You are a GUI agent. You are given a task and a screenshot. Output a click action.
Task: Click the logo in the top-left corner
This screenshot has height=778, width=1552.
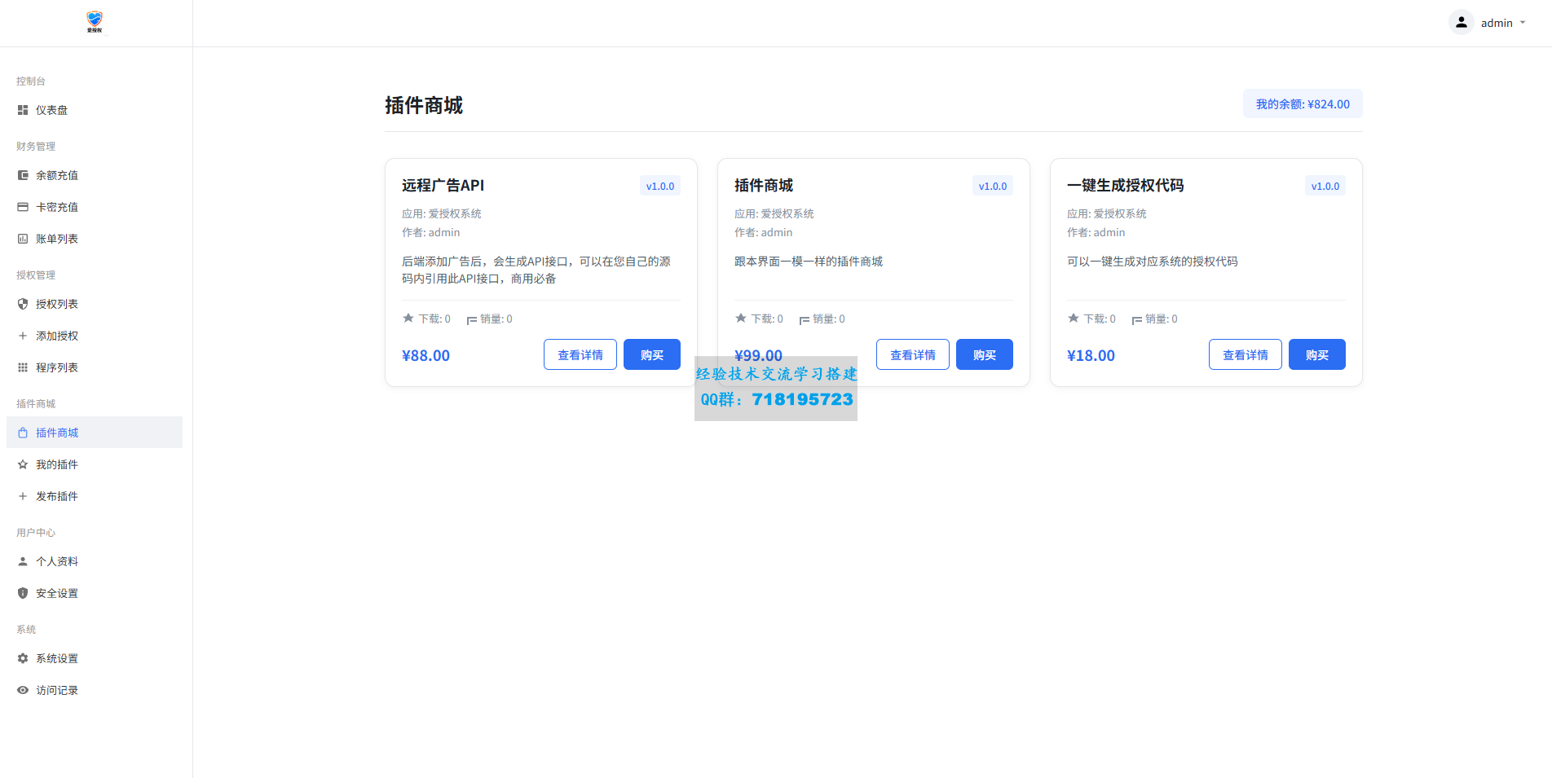pos(95,22)
